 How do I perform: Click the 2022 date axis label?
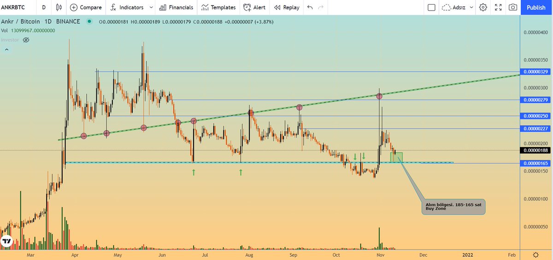[468, 254]
